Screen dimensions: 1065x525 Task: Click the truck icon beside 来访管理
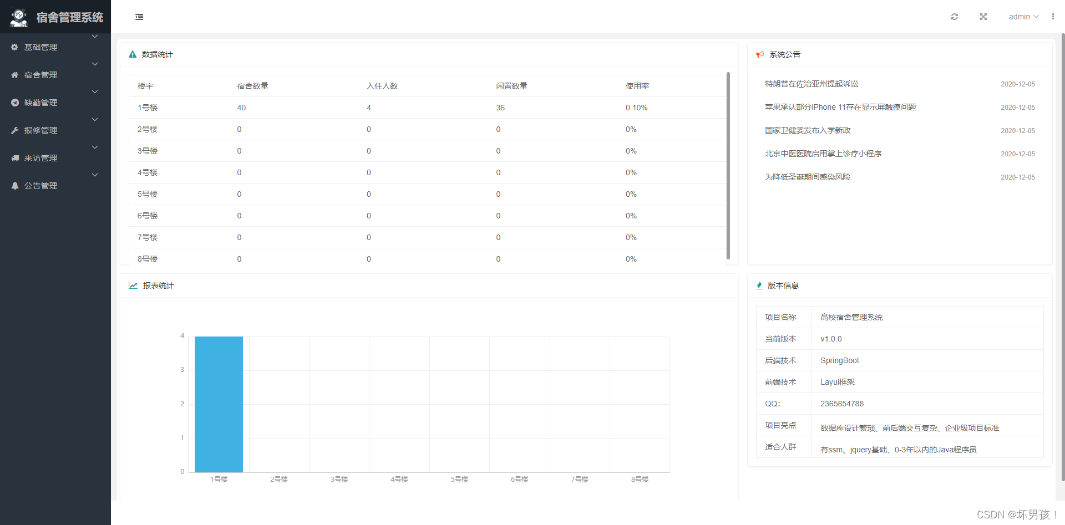(15, 158)
